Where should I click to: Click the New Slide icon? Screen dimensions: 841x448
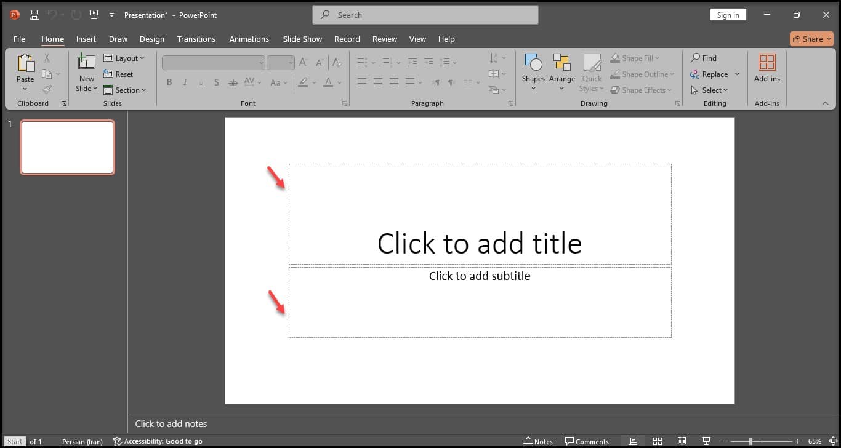point(86,63)
